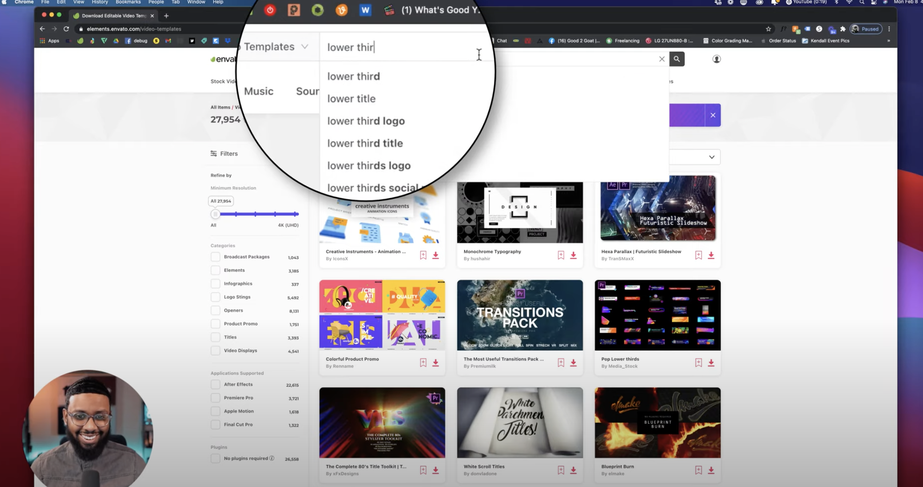Screen dimensions: 923x487
Task: Check the Logo Stings category
Action: click(215, 297)
